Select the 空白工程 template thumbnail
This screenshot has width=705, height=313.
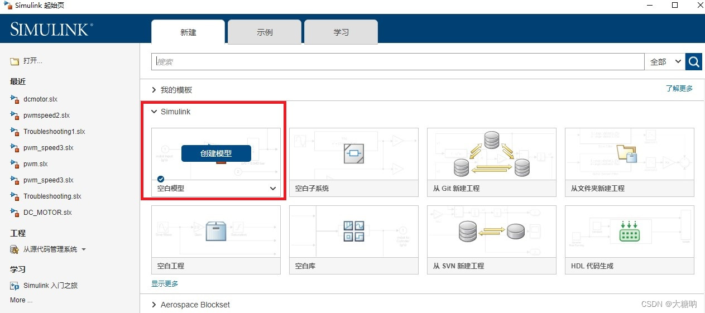click(x=216, y=232)
